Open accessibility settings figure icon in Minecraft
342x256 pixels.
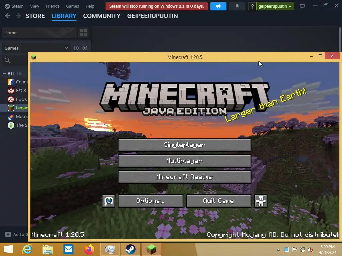(261, 201)
